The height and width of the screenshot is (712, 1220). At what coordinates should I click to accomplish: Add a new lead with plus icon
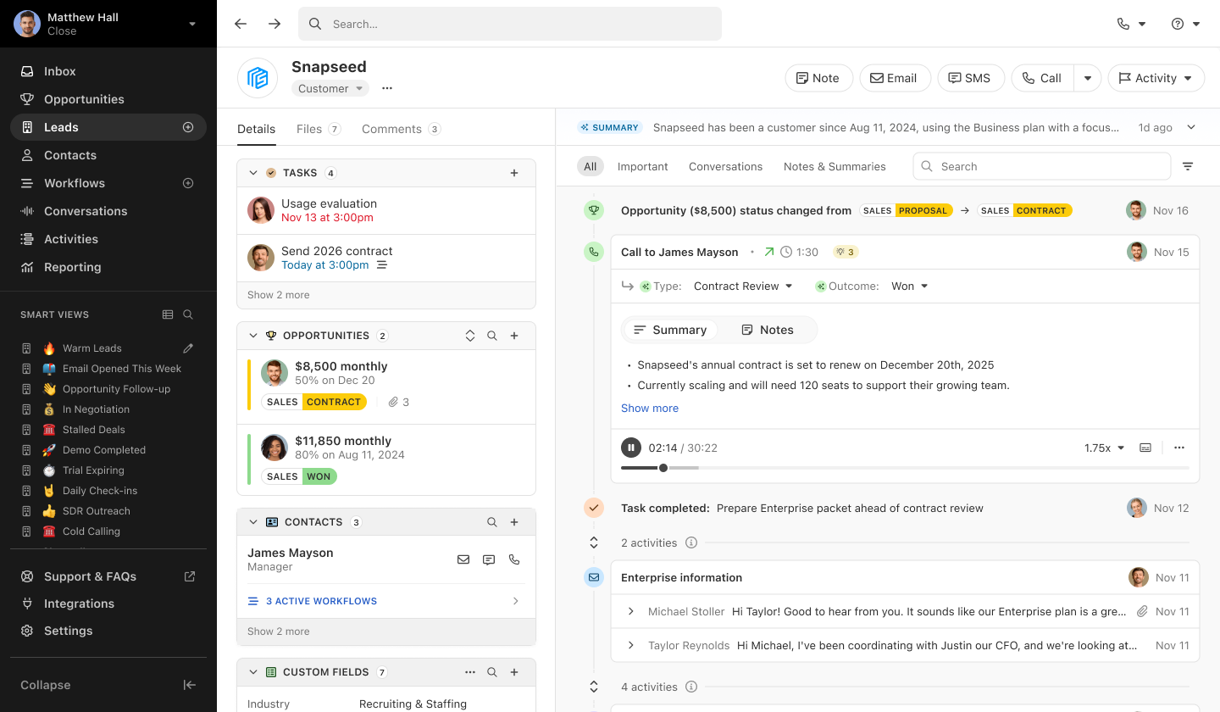pos(188,127)
